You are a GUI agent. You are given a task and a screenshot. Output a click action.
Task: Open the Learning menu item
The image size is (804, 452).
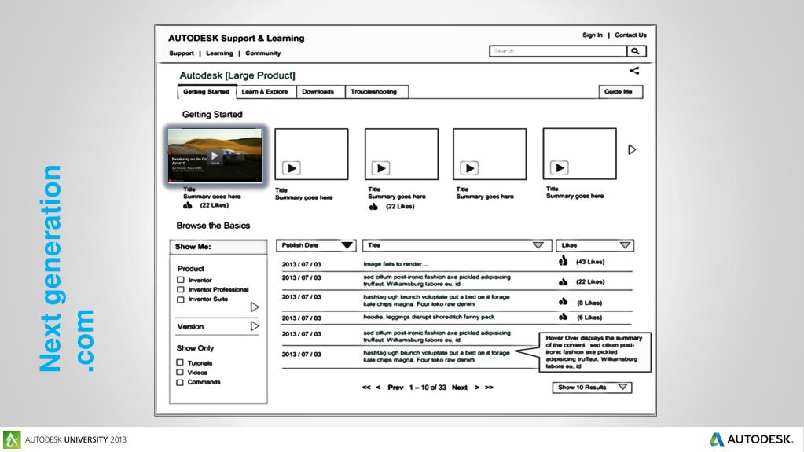(x=219, y=53)
